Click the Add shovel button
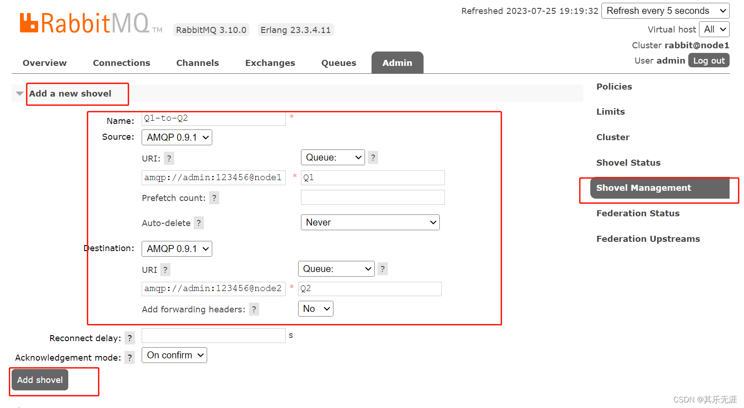The width and height of the screenshot is (744, 408). click(40, 380)
